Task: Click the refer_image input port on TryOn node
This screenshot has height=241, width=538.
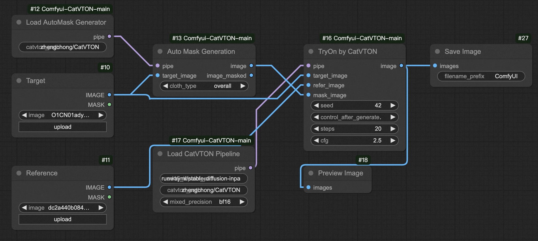Action: click(x=308, y=85)
